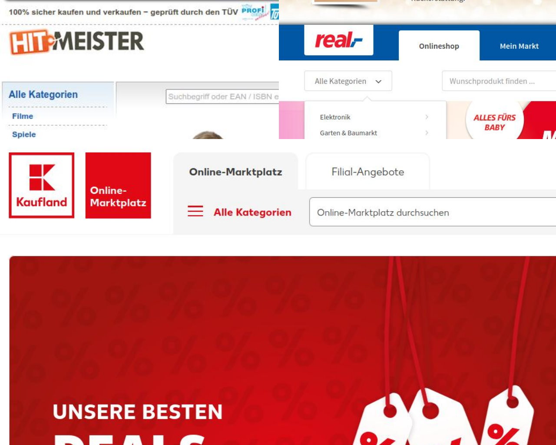This screenshot has height=445, width=556.
Task: Select the Online-Marktplatz tab
Action: click(236, 172)
